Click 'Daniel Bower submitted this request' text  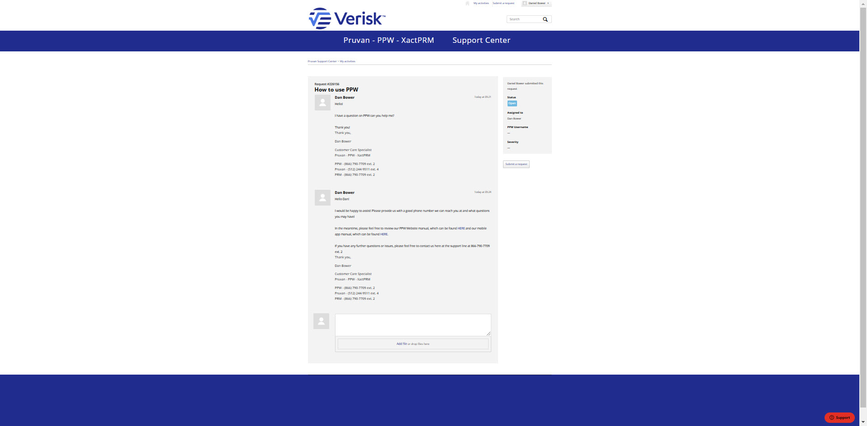[x=525, y=86]
